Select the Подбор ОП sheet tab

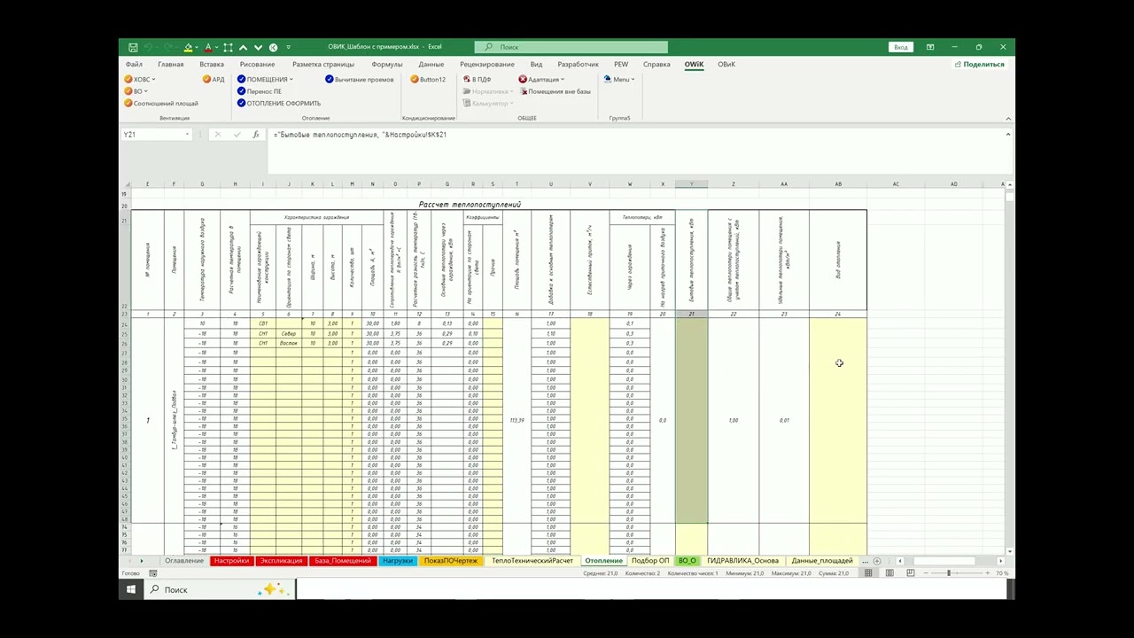650,561
